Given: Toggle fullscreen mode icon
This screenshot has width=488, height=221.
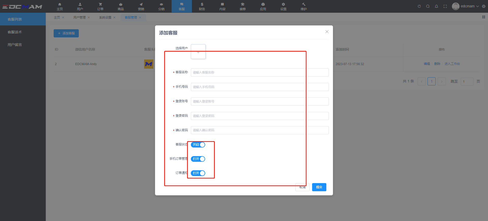Looking at the screenshot, I should [x=445, y=6].
